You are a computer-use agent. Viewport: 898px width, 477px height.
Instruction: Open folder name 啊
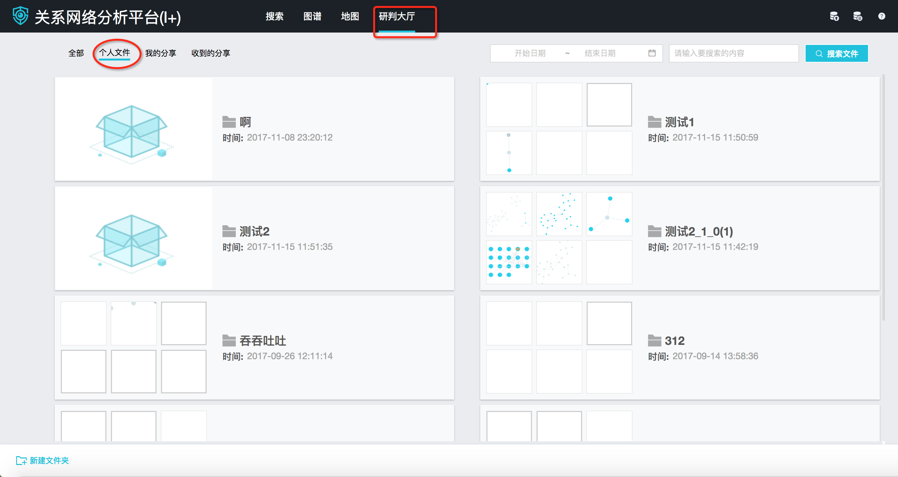point(245,122)
